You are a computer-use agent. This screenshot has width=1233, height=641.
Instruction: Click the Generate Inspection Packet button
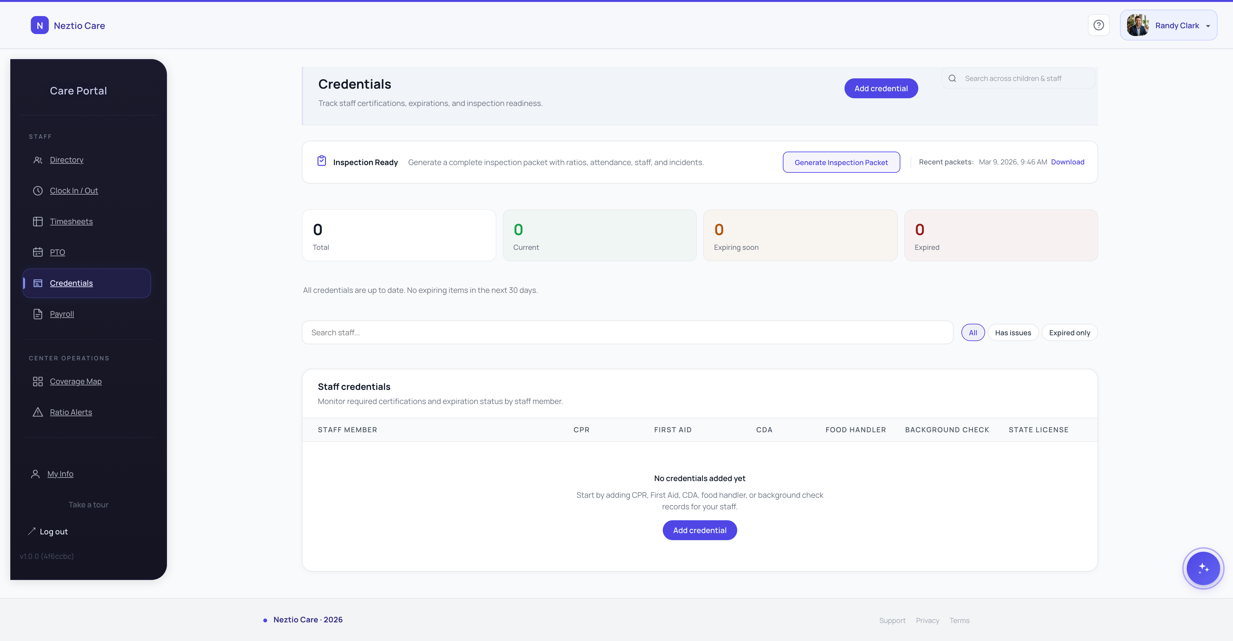[x=841, y=162]
